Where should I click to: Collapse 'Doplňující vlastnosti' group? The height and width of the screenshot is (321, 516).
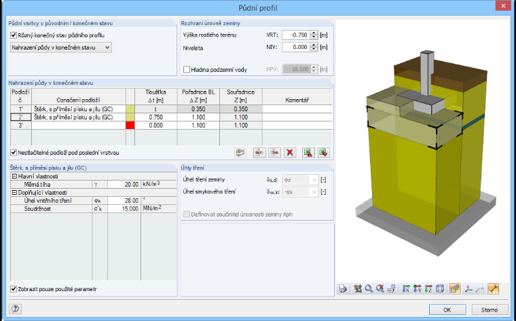pos(14,193)
